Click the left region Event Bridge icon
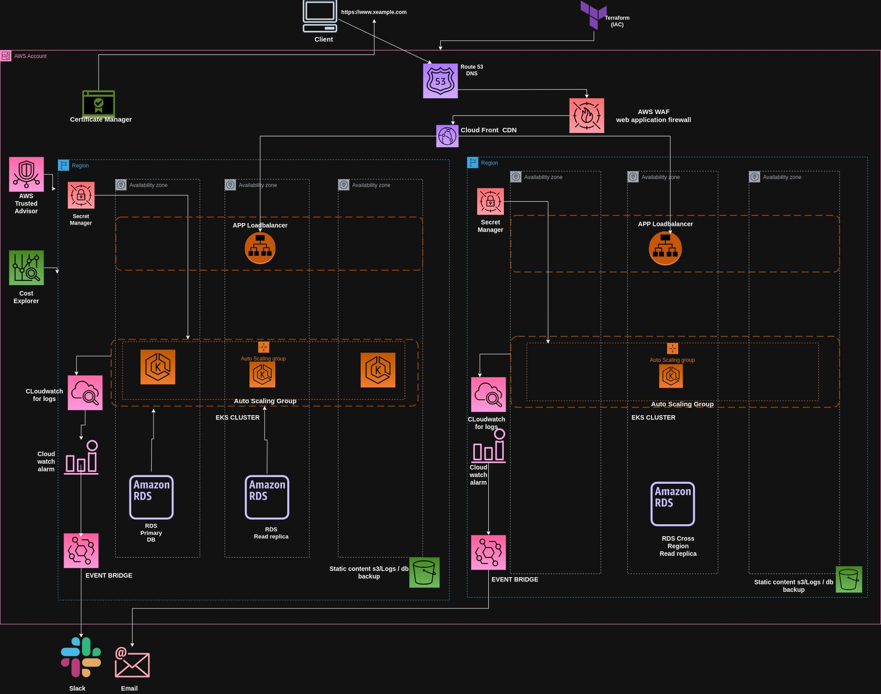 (81, 550)
